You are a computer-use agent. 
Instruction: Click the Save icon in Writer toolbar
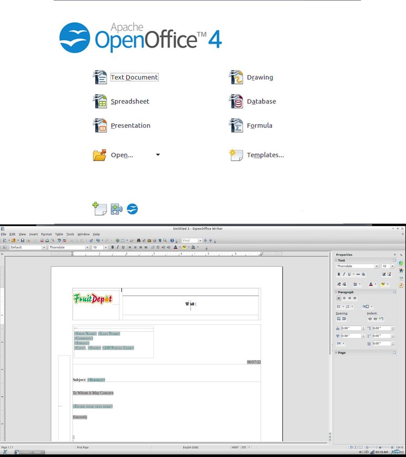tap(22, 240)
